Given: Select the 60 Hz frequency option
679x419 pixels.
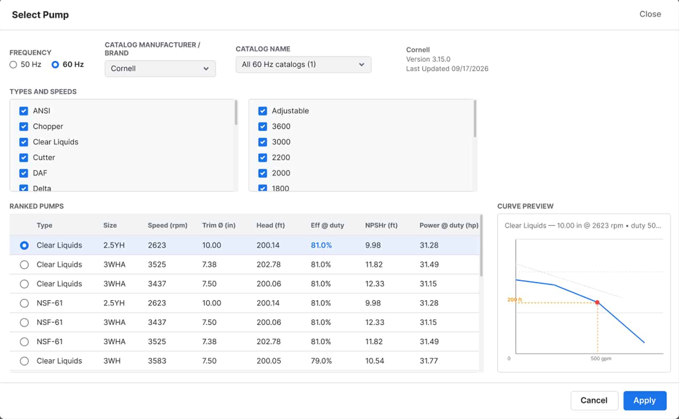Looking at the screenshot, I should [x=55, y=65].
